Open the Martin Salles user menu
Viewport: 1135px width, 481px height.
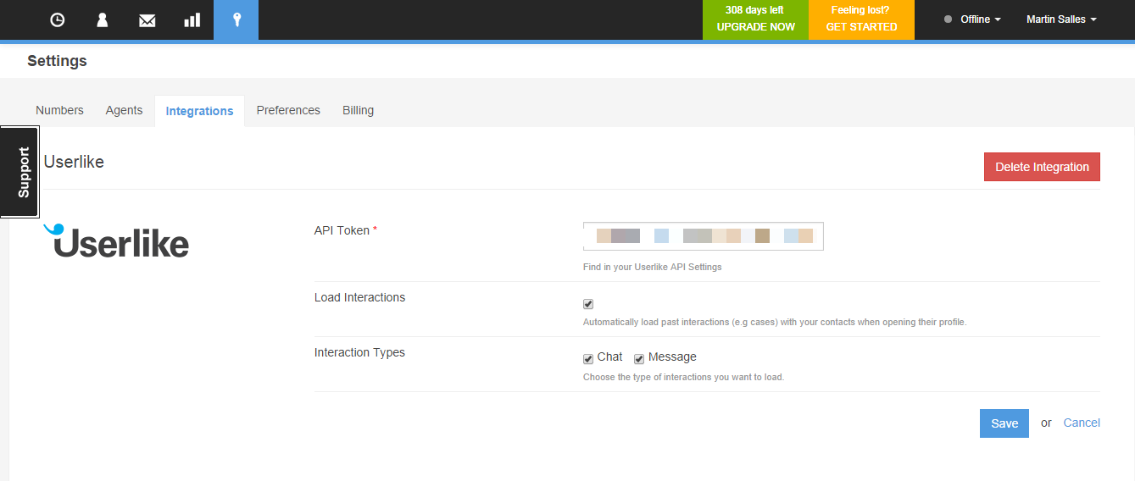1061,19
